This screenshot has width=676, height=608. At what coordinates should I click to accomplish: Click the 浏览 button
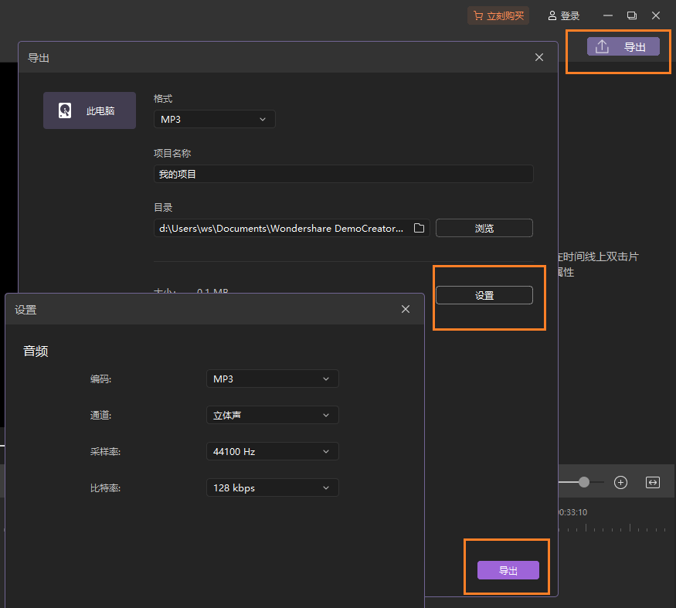(x=484, y=228)
